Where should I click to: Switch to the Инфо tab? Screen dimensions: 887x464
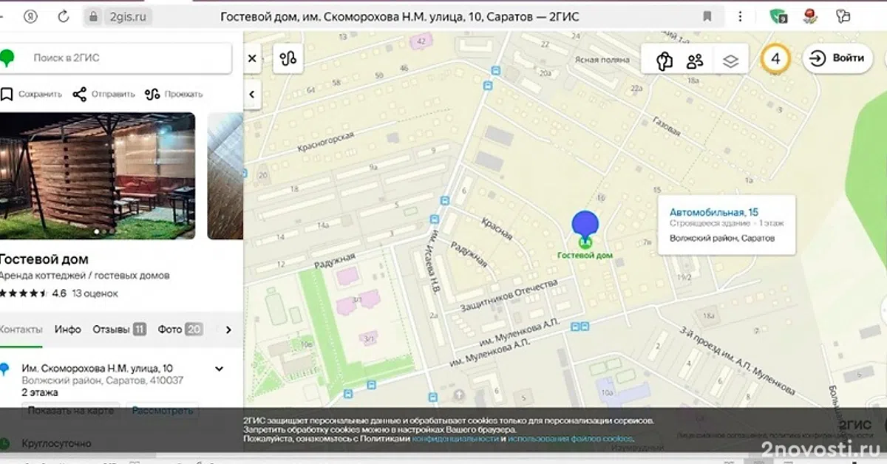pos(67,330)
